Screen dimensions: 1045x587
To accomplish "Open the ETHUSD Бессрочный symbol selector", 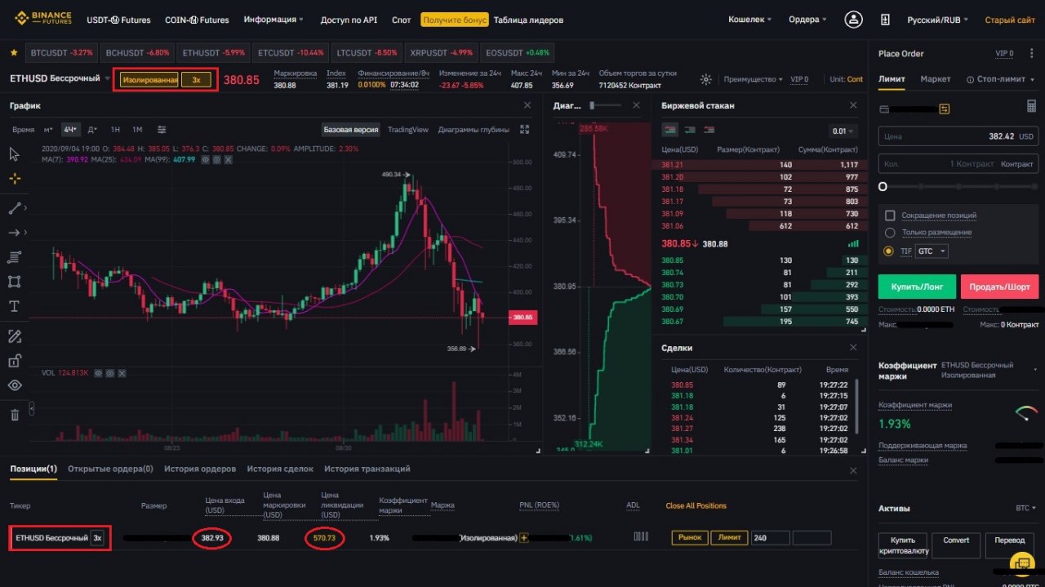I will coord(60,79).
